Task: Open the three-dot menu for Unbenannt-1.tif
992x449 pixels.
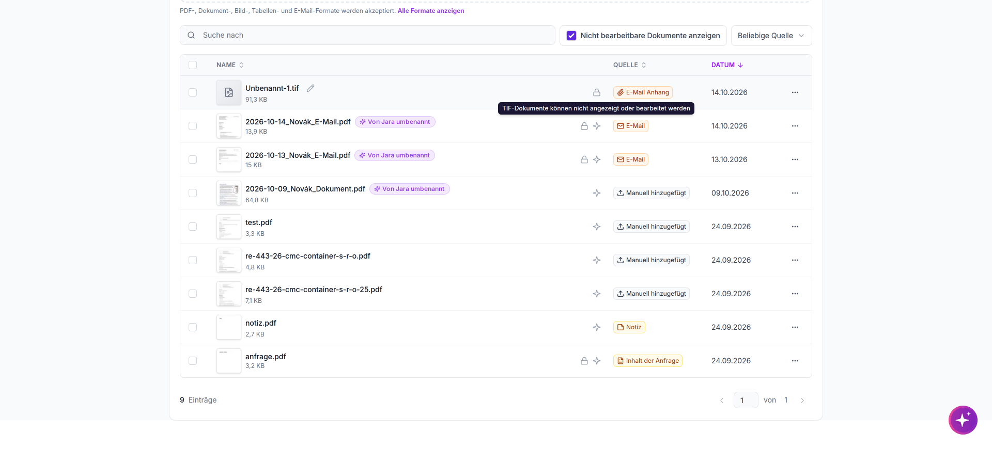Action: [795, 92]
